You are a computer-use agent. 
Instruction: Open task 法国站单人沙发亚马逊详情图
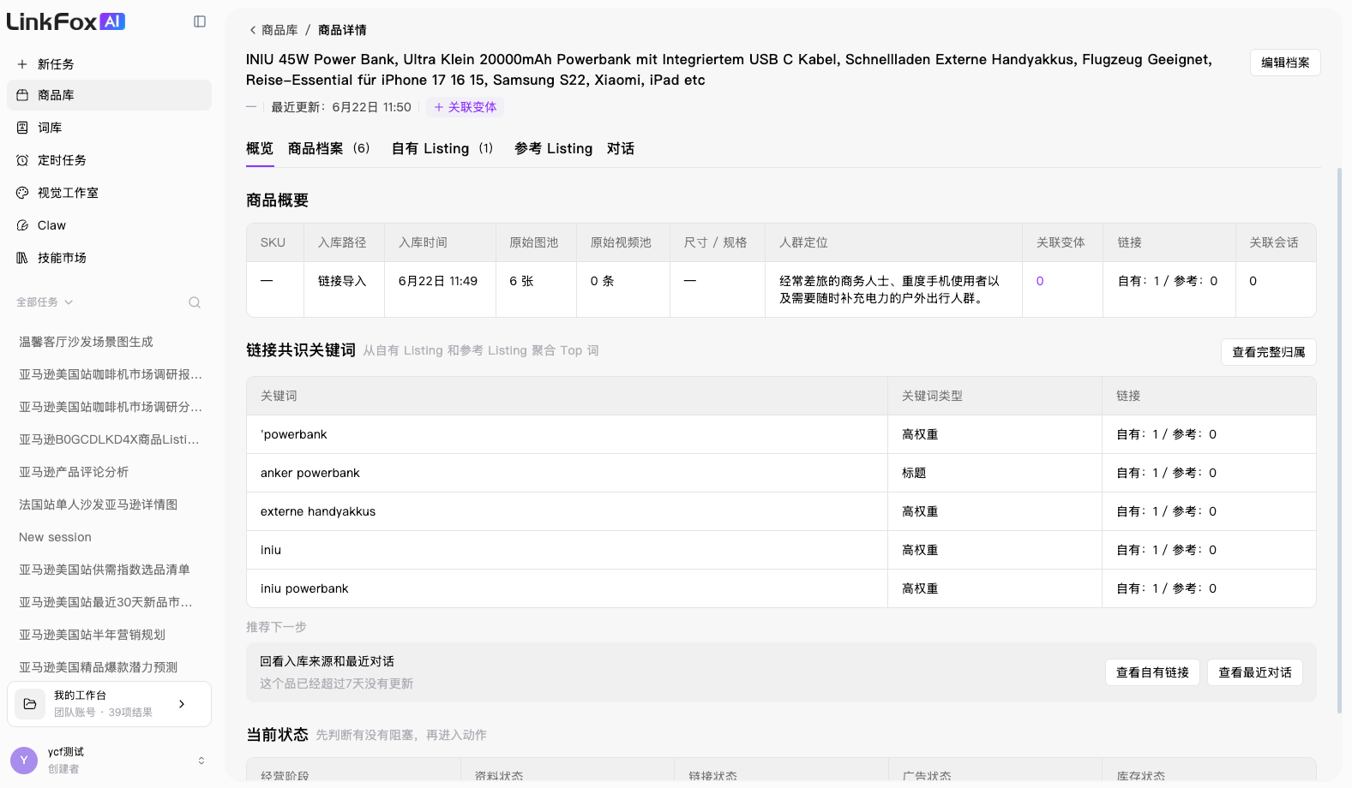pos(98,504)
